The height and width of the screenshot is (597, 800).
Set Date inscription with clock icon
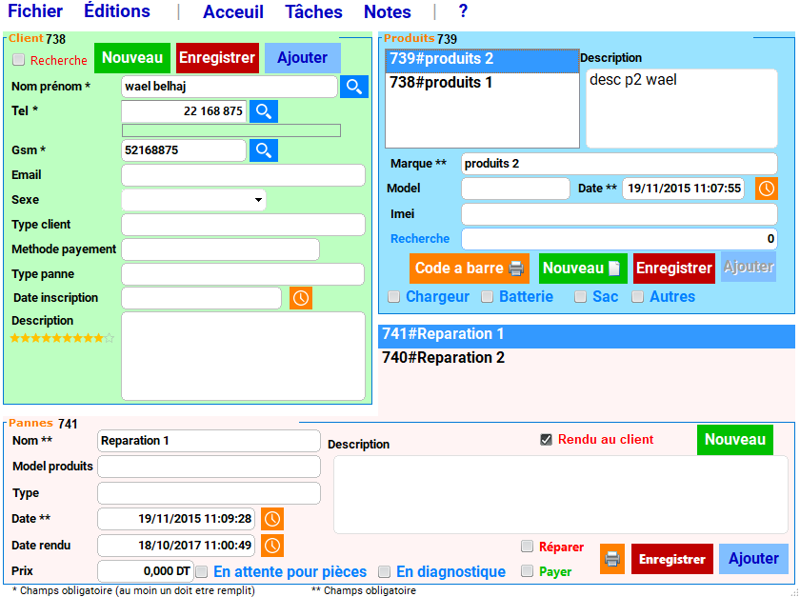(x=301, y=298)
